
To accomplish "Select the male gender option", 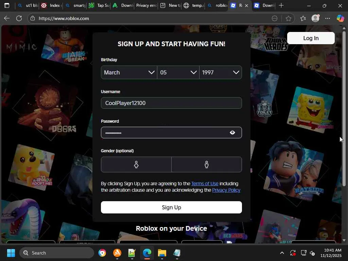I will point(207,164).
